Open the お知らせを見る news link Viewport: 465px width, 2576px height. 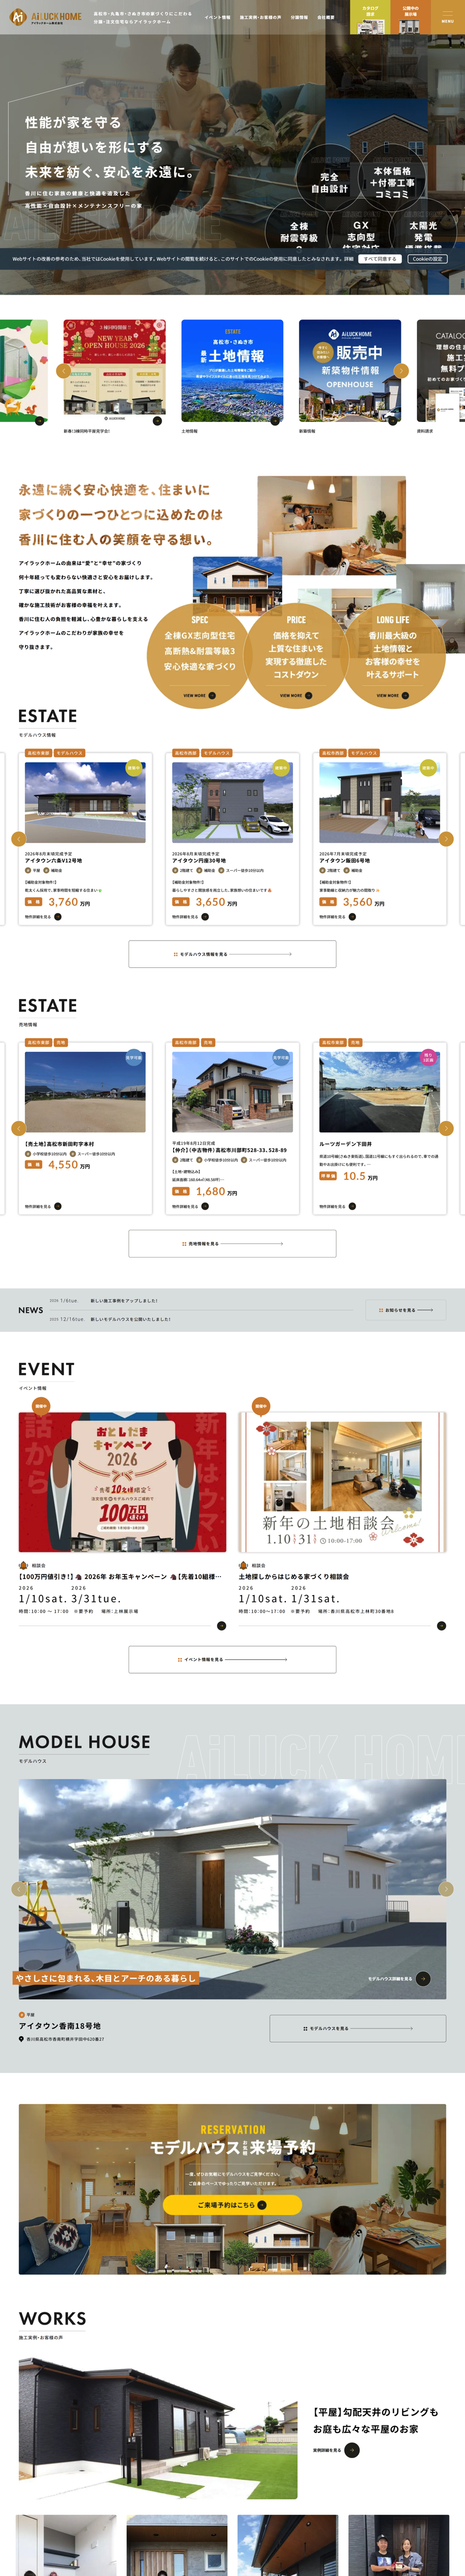406,1310
